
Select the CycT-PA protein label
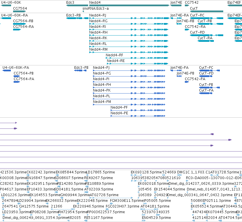click(x=206, y=90)
